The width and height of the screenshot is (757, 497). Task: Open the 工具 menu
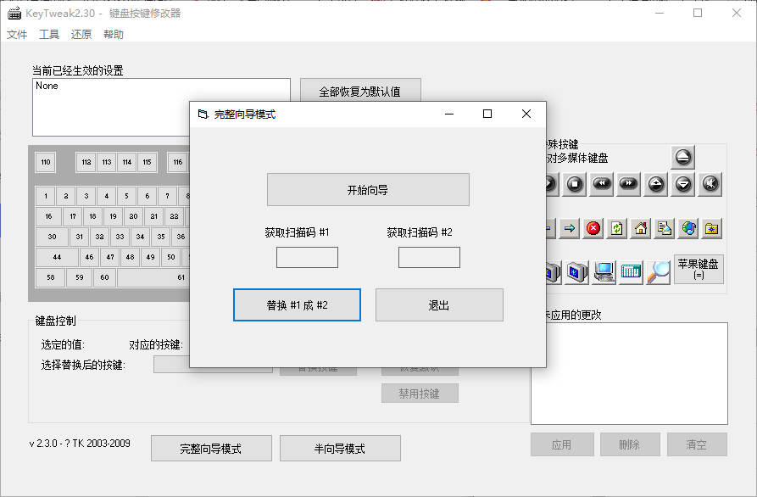[49, 34]
